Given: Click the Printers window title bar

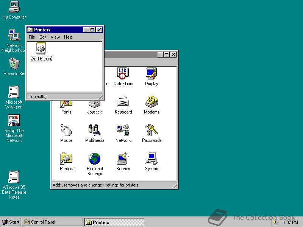Looking at the screenshot, I should 64,30.
